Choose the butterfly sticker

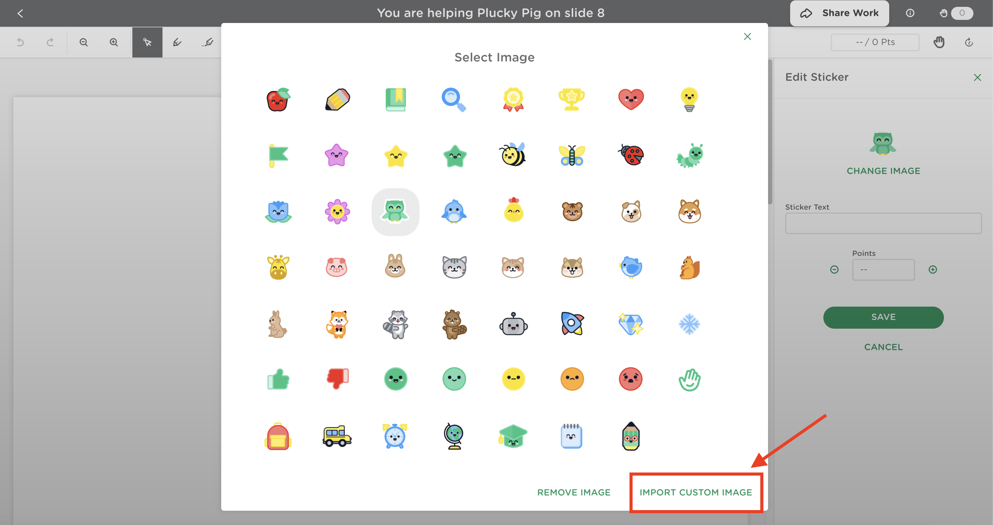tap(572, 156)
